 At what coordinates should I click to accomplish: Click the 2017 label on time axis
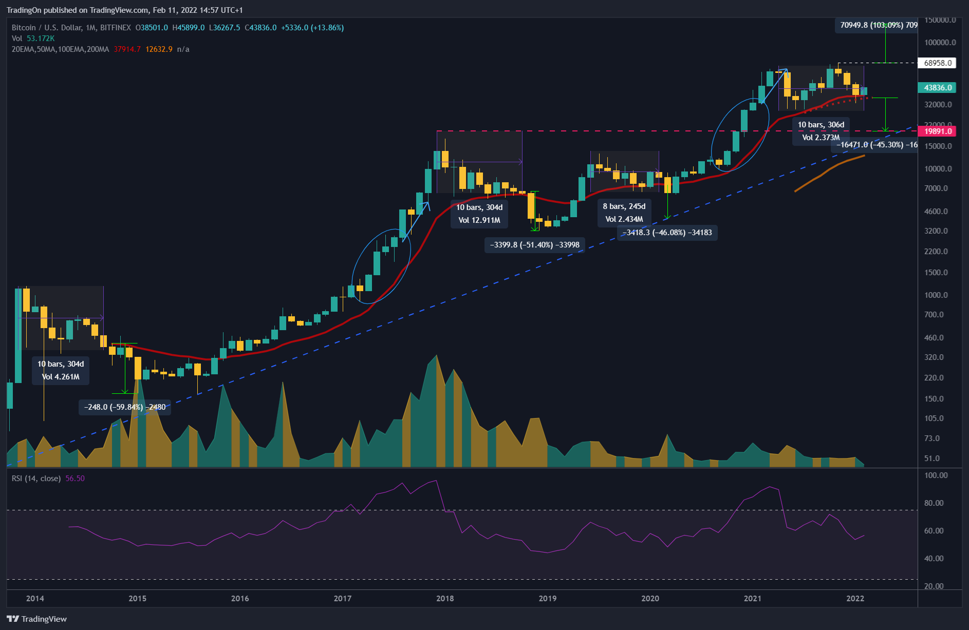(343, 598)
